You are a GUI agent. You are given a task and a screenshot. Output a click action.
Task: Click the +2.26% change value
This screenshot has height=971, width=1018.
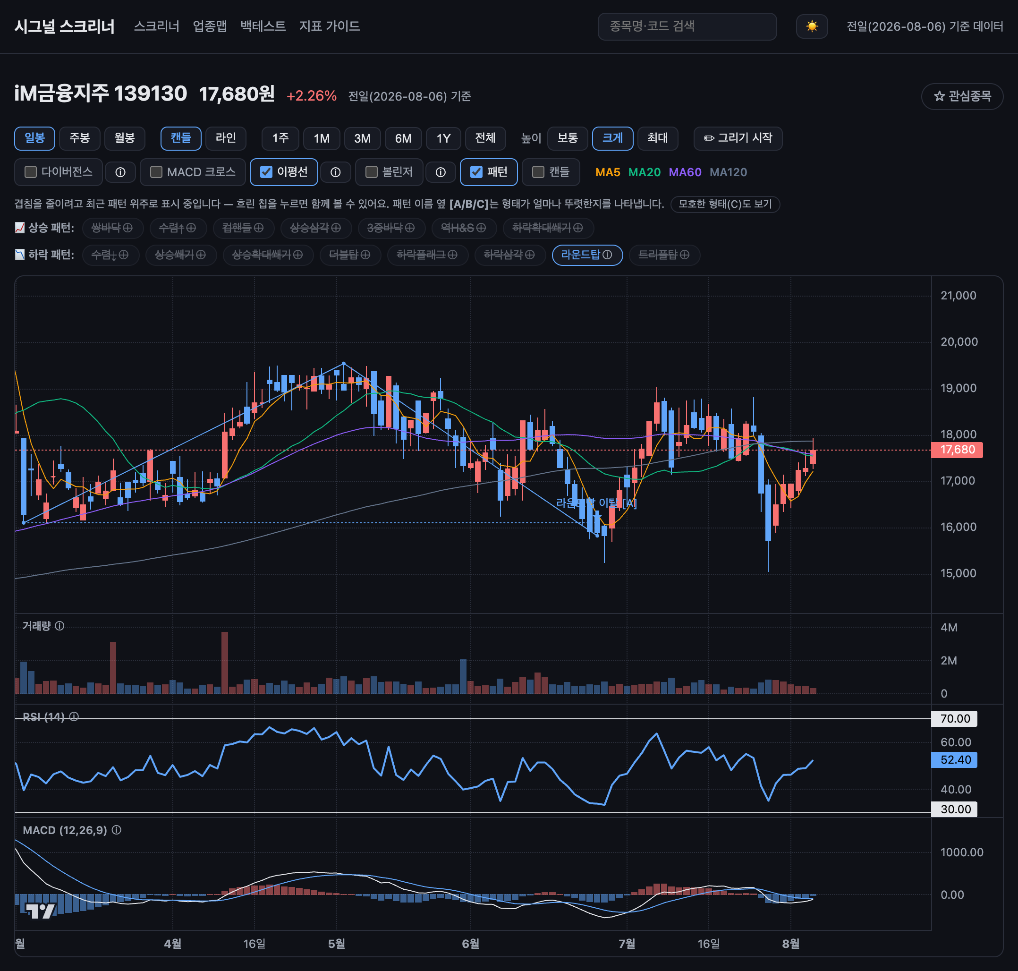(x=312, y=96)
